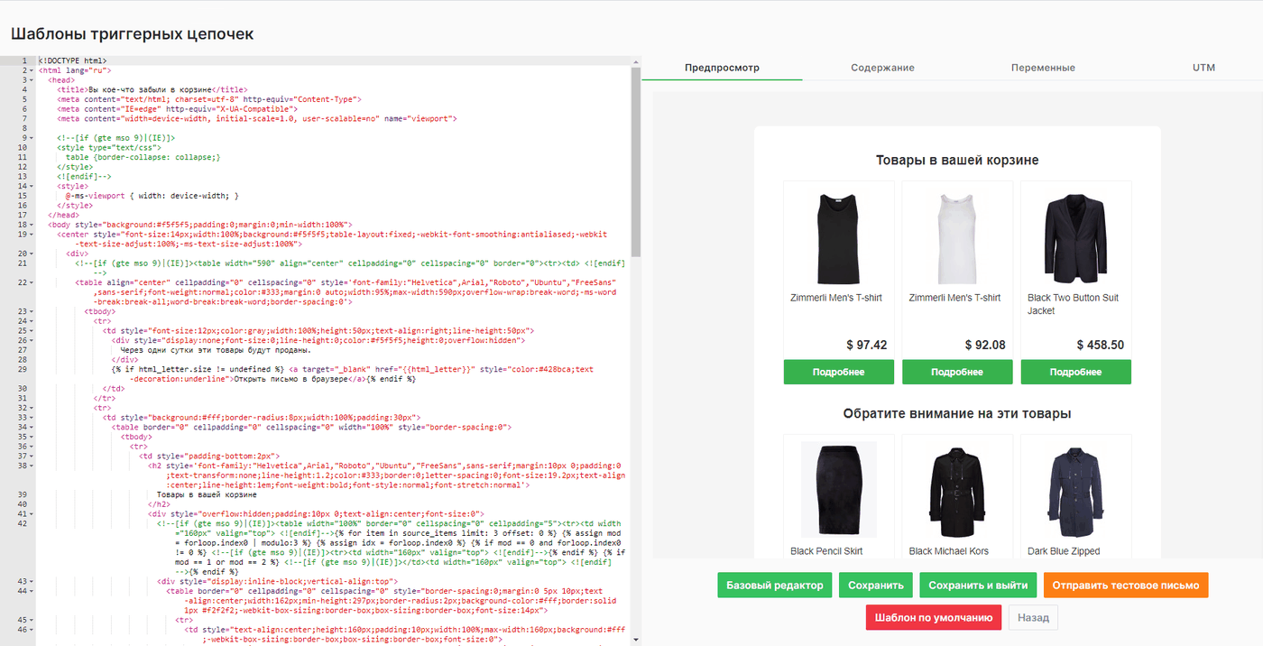Collapse the center element on line 19
Viewport: 1263px width, 646px height.
tap(32, 235)
